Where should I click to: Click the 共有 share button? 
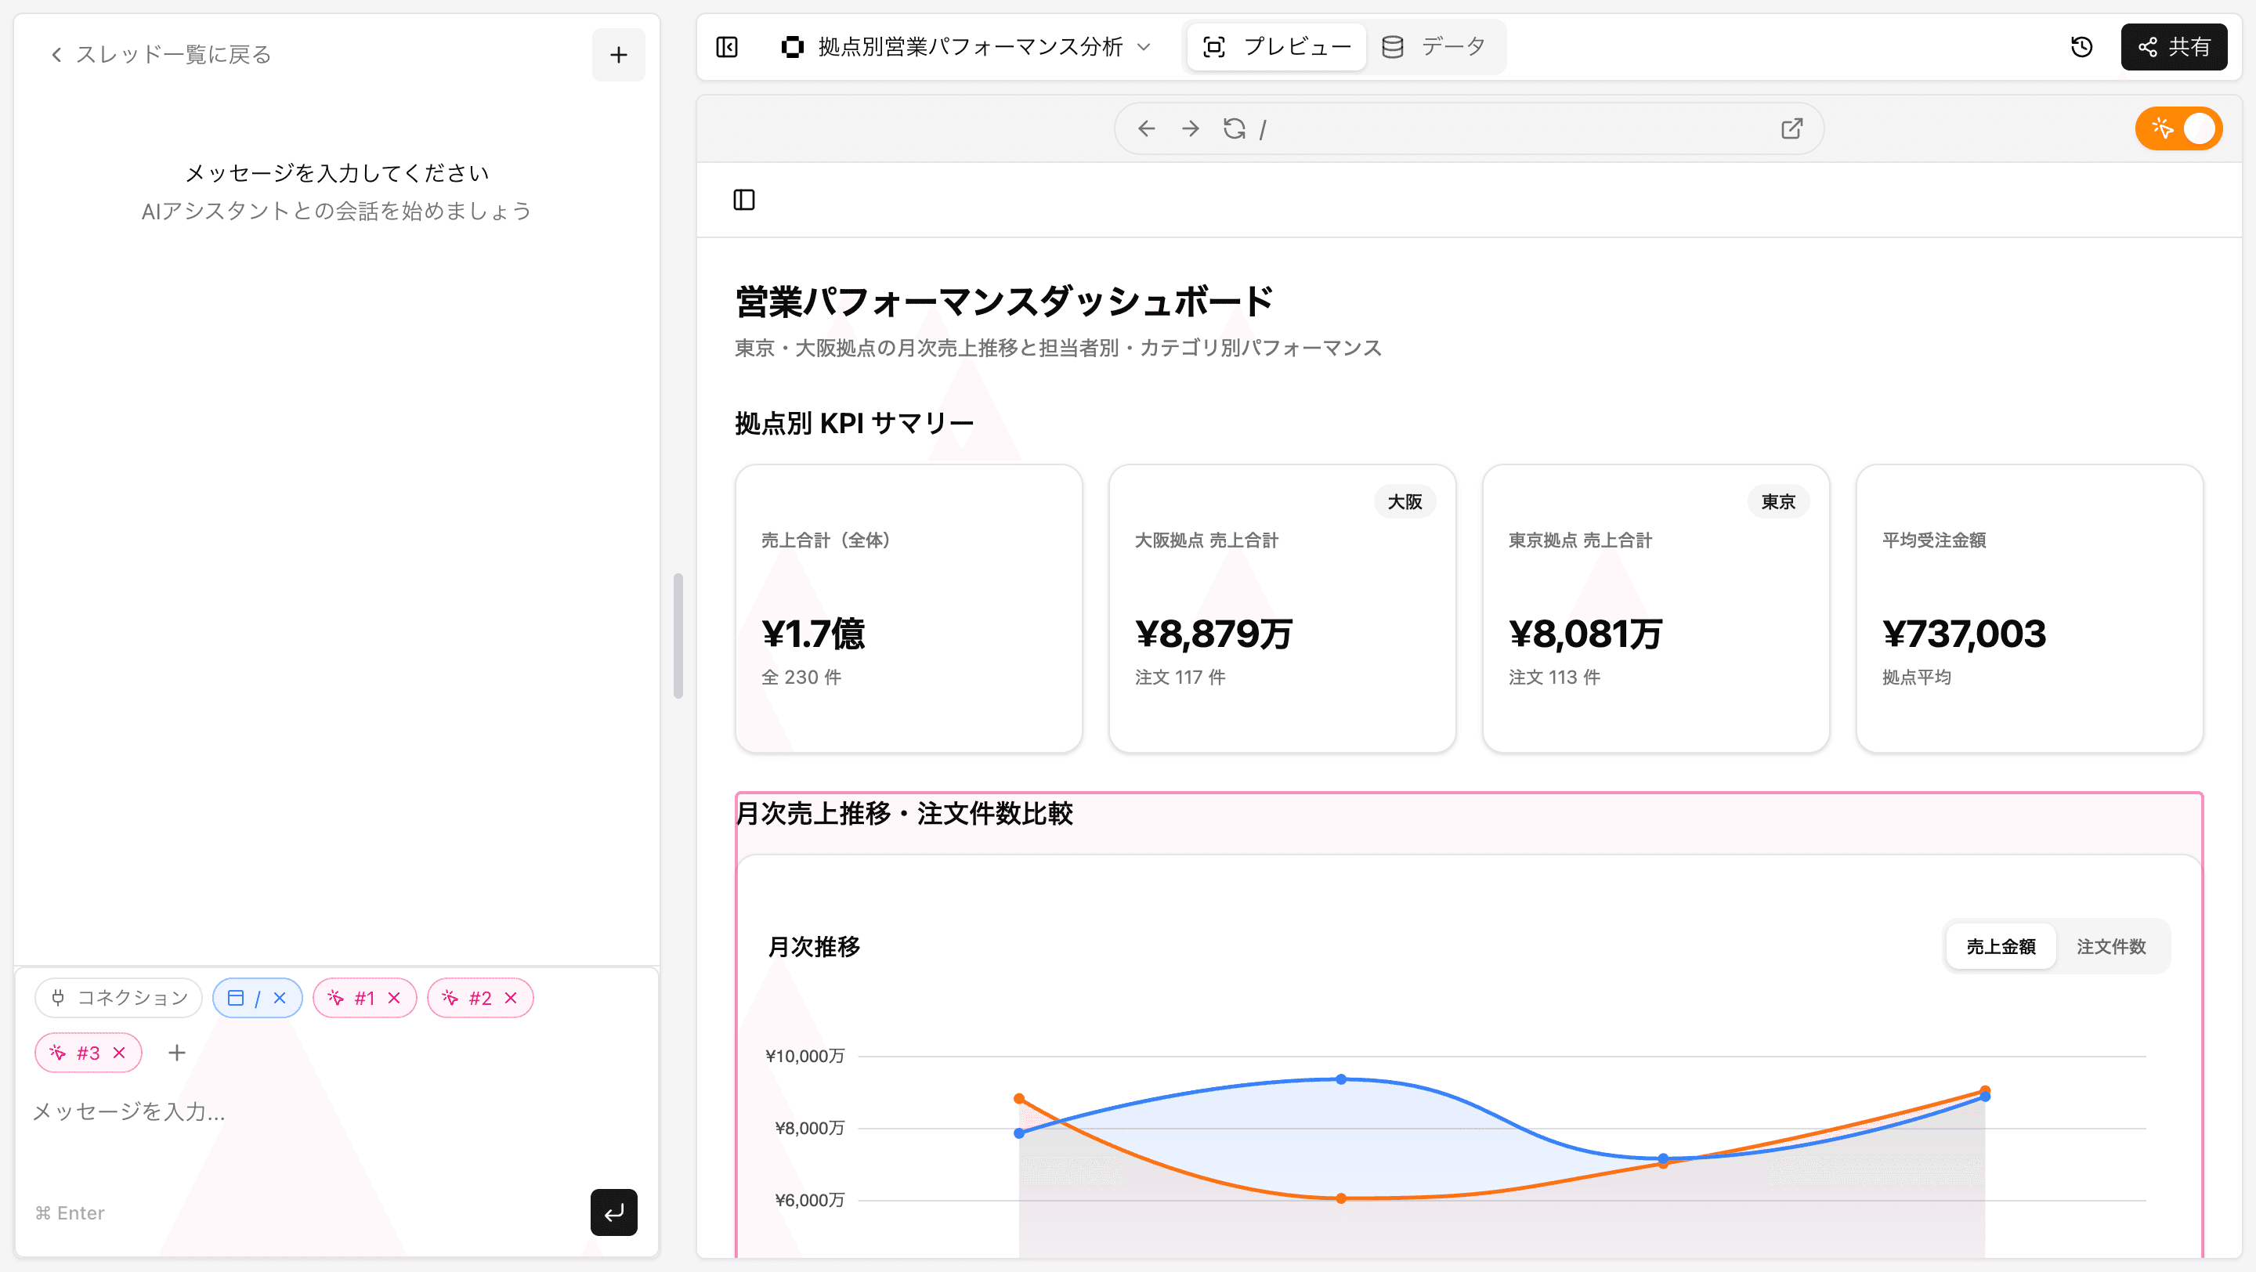pyautogui.click(x=2175, y=47)
